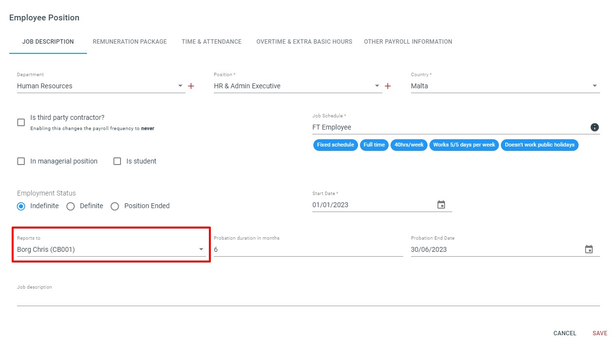The image size is (616, 344).
Task: Select the Definite employment status radio
Action: coord(70,206)
